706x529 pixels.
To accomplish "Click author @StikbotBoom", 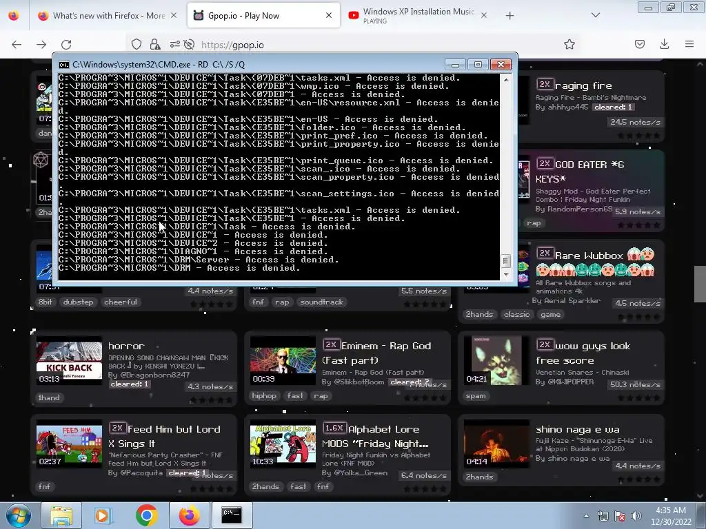I will coord(359,382).
